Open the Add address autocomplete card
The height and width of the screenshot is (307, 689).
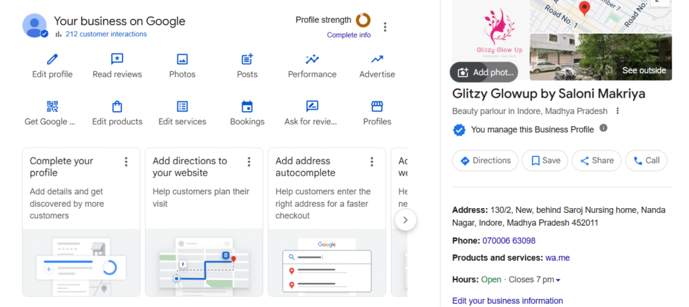(327, 222)
